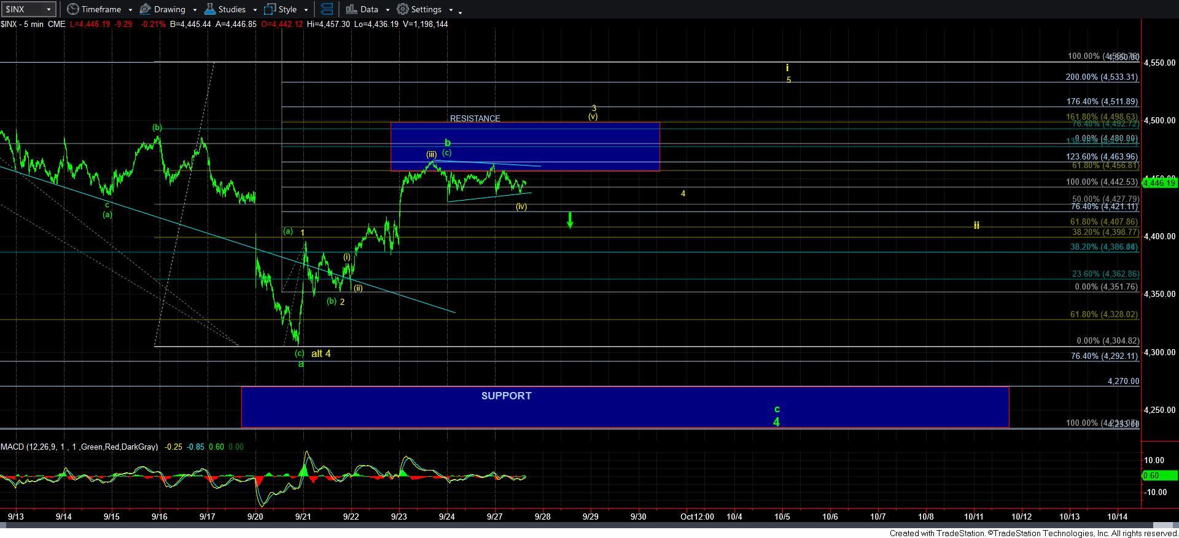
Task: Click the Settings gear icon
Action: point(403,9)
